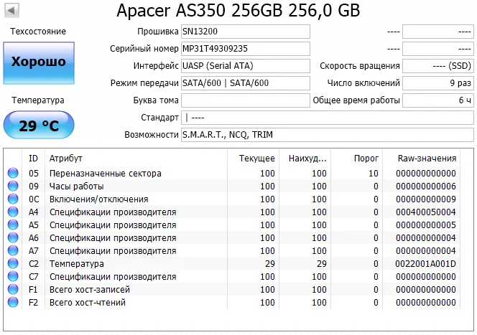Click the blue status icon for attribute 0C
477x335 pixels.
point(13,199)
